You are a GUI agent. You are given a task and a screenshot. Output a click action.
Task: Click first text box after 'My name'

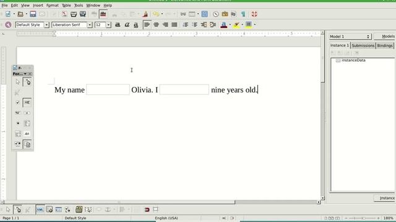(108, 89)
